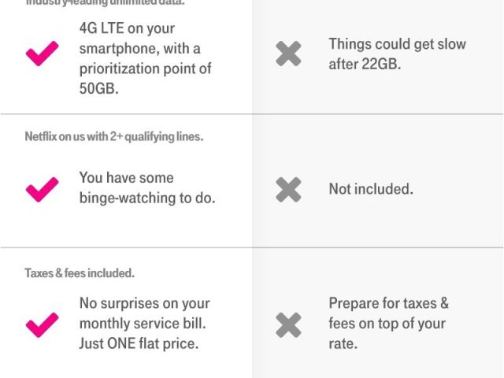This screenshot has height=378, width=504.
Task: Click the pink checkmark beside No surprises text
Action: (x=42, y=324)
